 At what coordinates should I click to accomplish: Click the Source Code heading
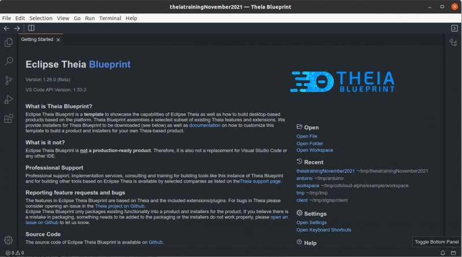coord(43,234)
